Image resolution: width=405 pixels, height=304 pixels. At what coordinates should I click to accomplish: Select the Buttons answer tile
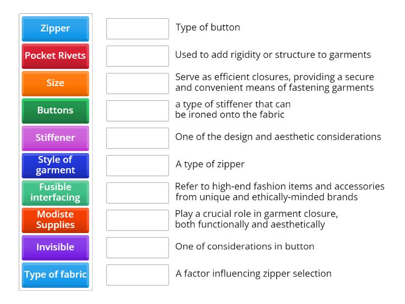pos(55,110)
